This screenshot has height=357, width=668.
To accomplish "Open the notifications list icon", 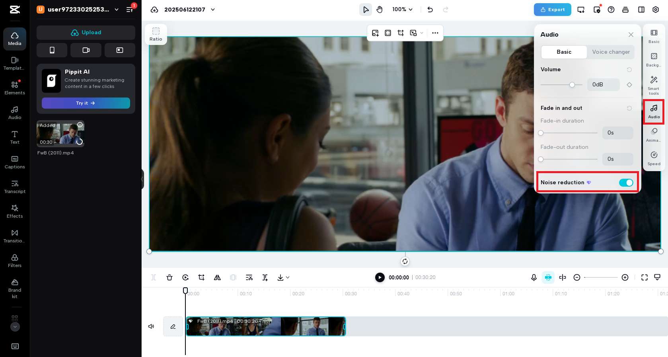I will point(130,10).
